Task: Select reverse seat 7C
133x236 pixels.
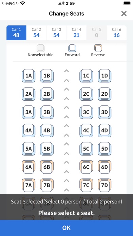Action: [x=86, y=185]
